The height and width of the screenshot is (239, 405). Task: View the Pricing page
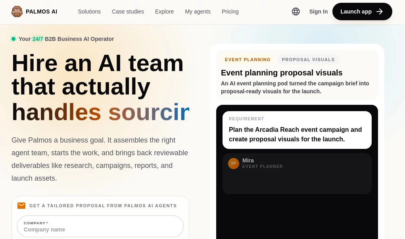click(230, 12)
